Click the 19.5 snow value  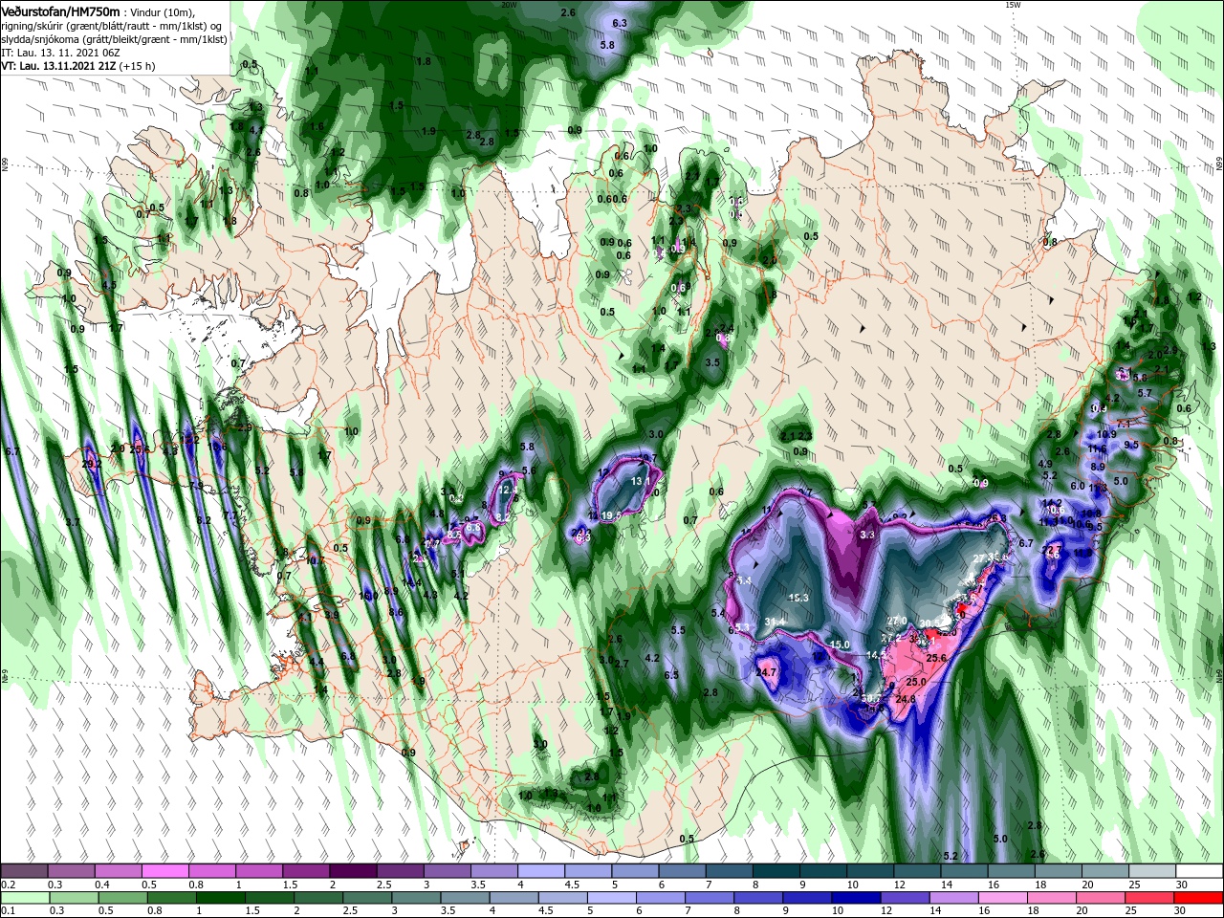[612, 514]
